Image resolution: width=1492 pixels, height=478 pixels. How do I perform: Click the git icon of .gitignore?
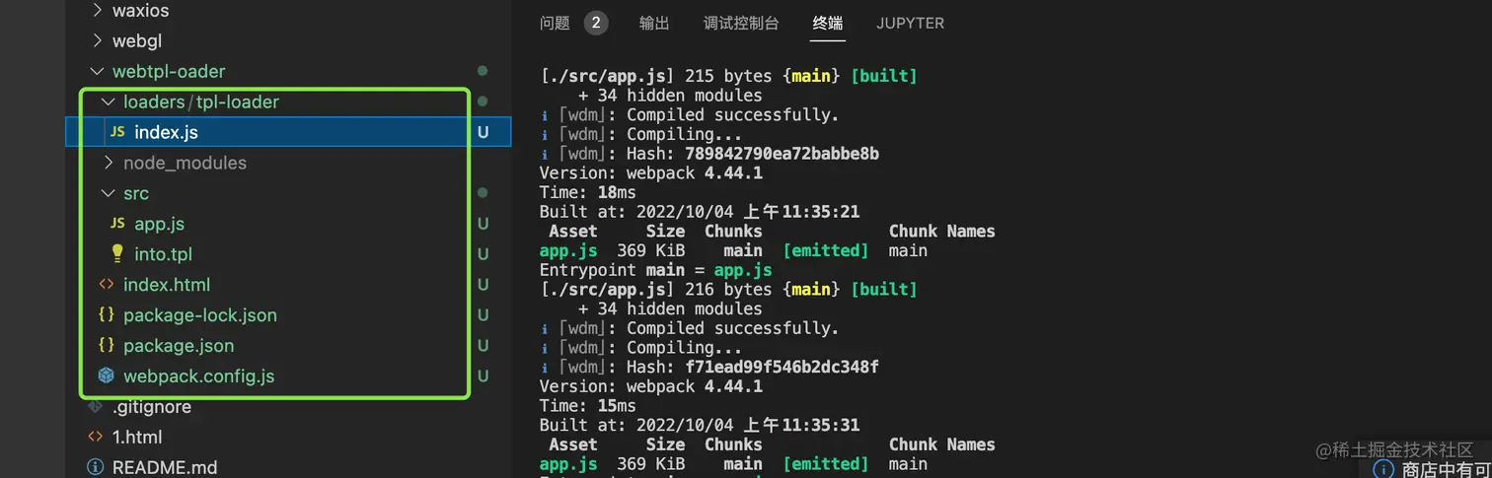[95, 406]
